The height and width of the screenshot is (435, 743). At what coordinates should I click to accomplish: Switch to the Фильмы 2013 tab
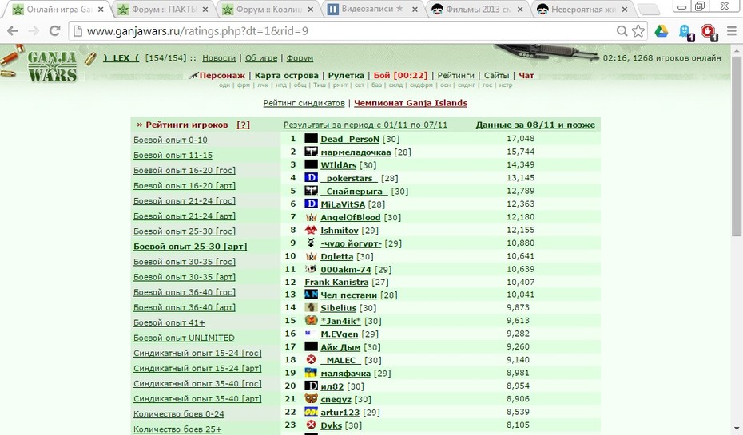tap(479, 9)
